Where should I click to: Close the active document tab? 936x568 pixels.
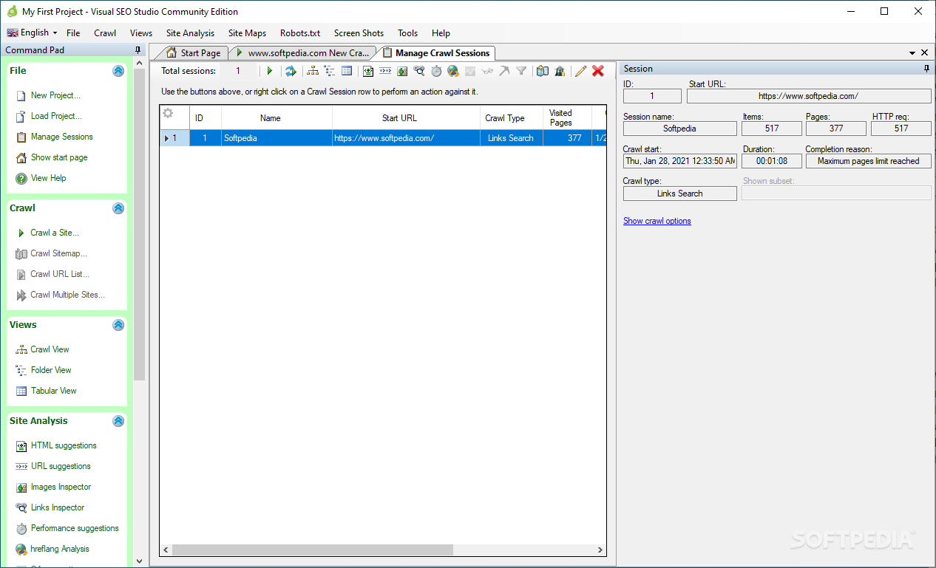pyautogui.click(x=925, y=53)
